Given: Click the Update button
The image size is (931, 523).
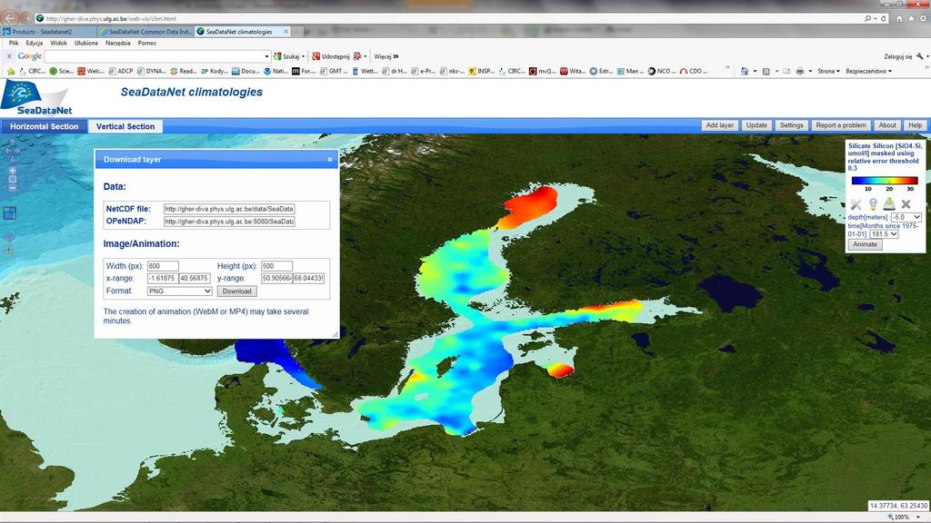Looking at the screenshot, I should 756,125.
